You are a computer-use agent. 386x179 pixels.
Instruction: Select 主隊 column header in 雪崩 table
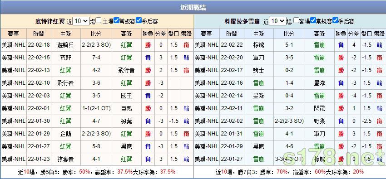pos(258,34)
